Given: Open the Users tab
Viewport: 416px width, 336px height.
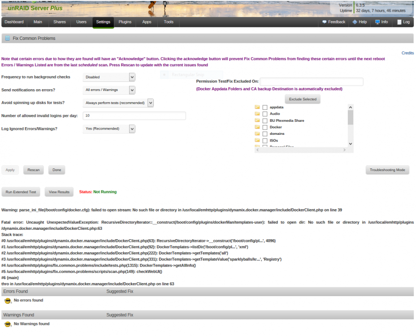Looking at the screenshot, I should [x=82, y=22].
